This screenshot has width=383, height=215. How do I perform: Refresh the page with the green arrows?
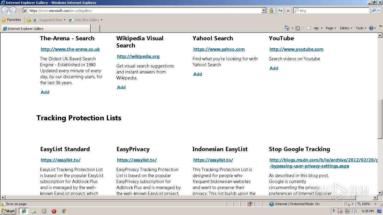(280, 10)
